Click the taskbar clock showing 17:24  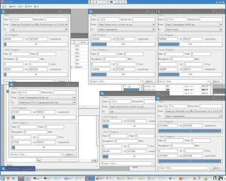click(x=218, y=178)
